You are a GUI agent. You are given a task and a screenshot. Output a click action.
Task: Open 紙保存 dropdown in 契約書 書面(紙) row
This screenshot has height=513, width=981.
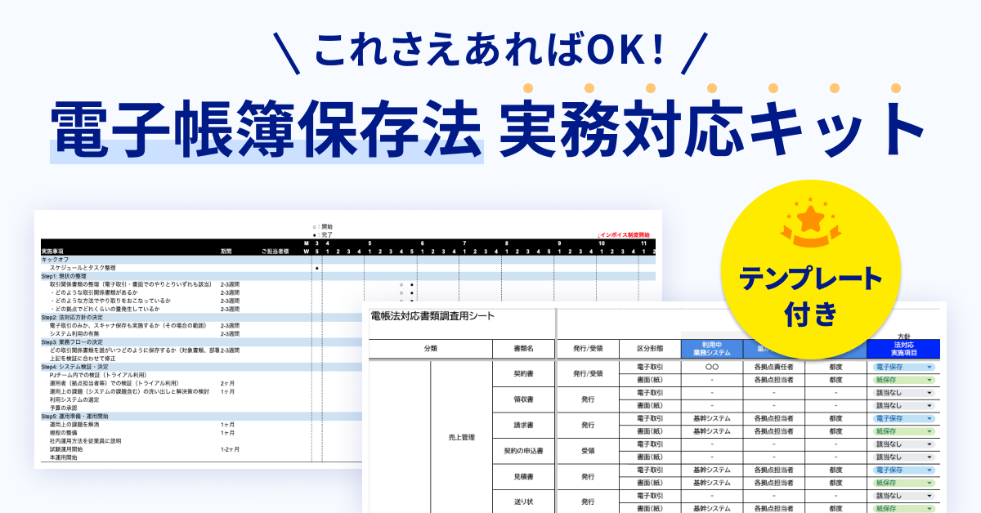click(x=903, y=380)
